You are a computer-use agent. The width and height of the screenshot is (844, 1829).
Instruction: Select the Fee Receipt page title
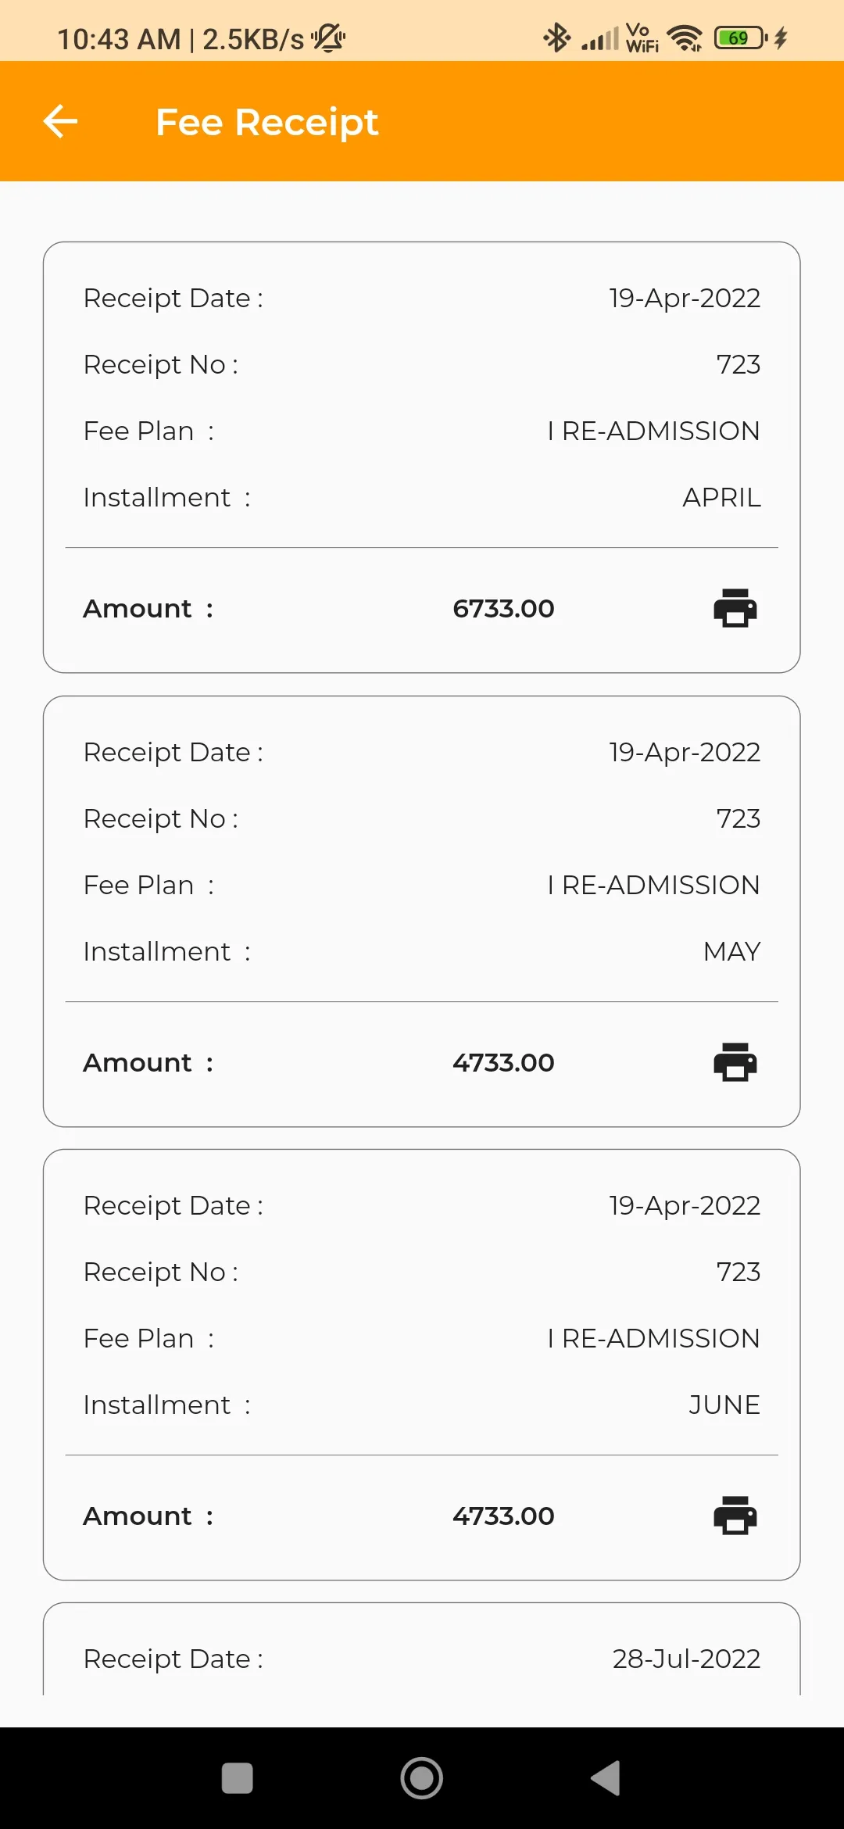pos(267,122)
